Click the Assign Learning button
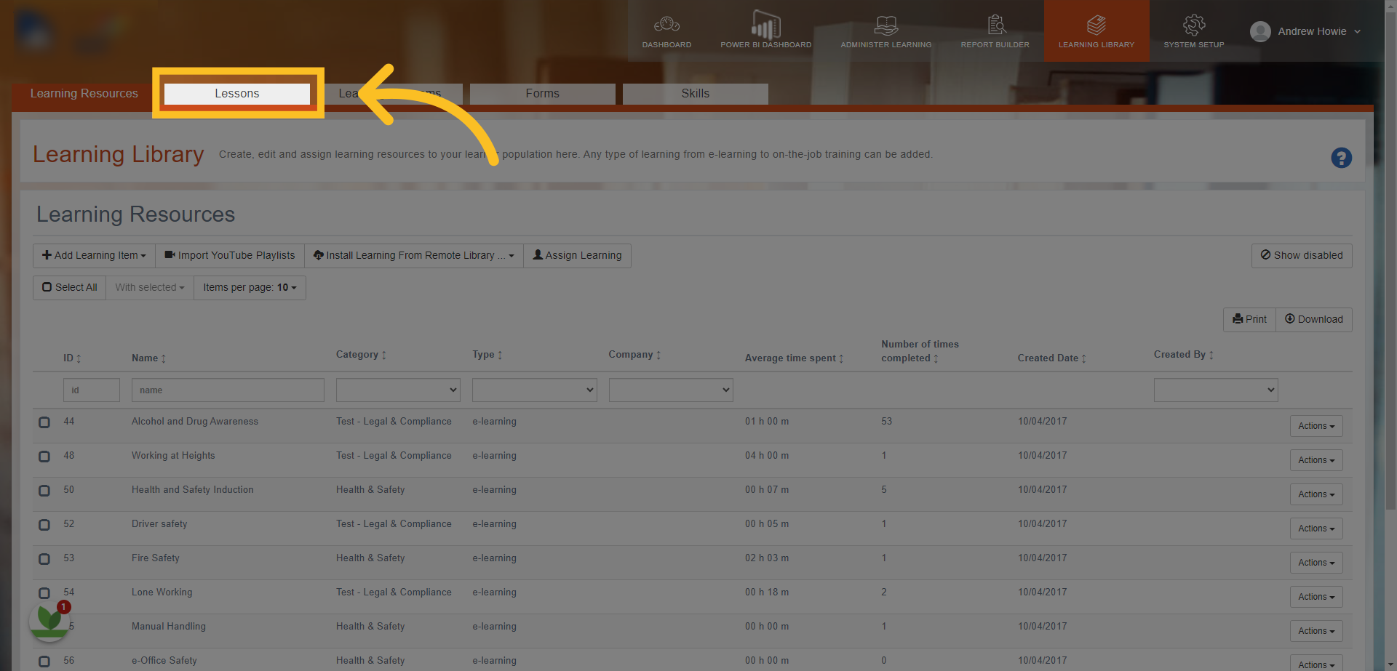Screen dimensions: 1397x671 click(577, 255)
